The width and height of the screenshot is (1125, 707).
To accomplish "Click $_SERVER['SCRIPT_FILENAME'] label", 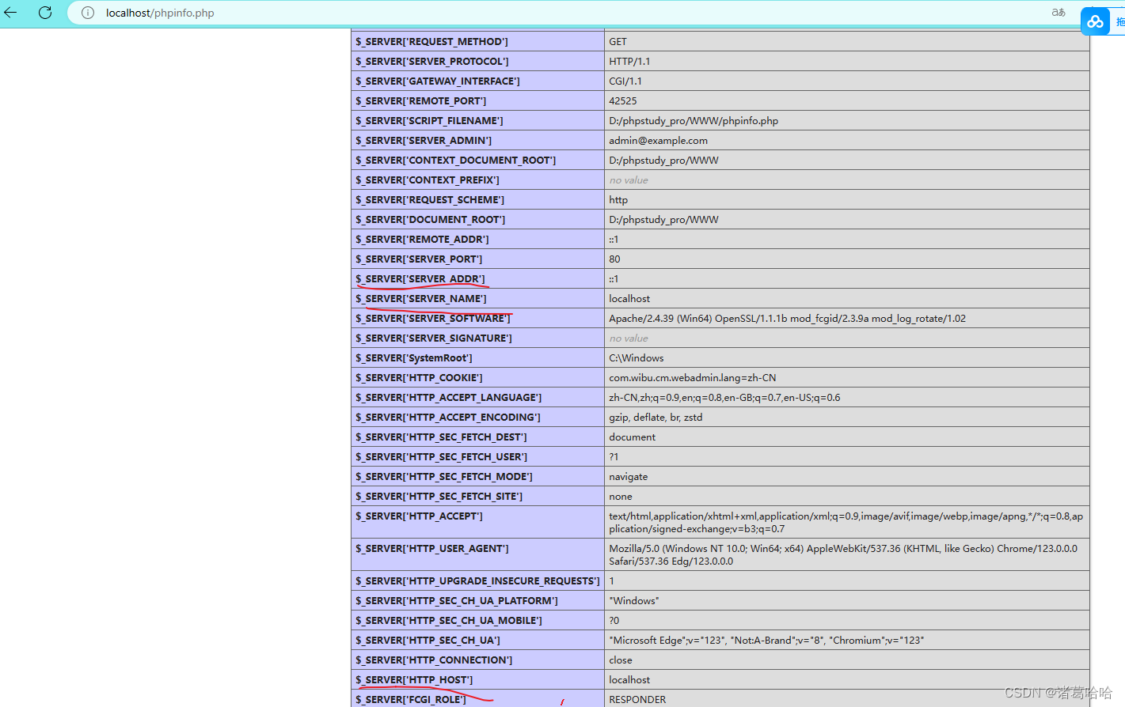I will [x=429, y=120].
